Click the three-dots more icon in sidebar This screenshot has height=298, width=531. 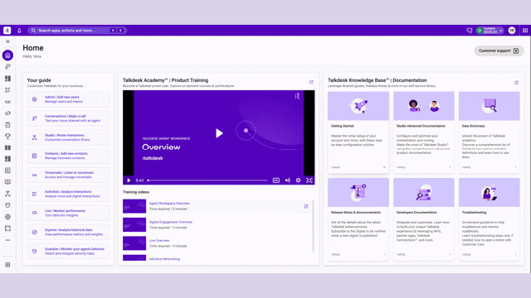point(7,240)
